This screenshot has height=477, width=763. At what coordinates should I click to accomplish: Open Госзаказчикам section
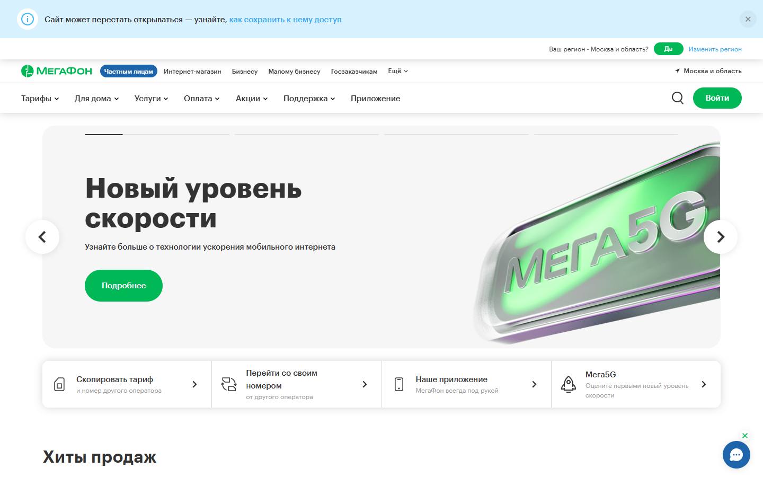point(354,71)
